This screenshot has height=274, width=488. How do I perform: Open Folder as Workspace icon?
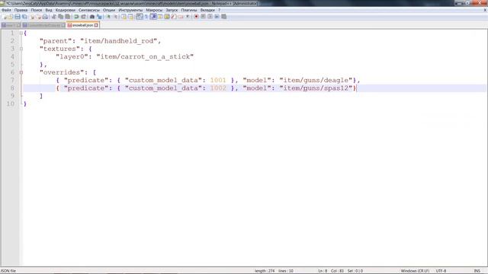[181, 17]
